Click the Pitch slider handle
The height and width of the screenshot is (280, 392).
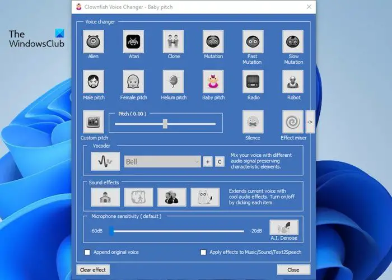[x=165, y=124]
